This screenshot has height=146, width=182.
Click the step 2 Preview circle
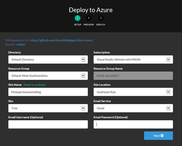(89, 18)
